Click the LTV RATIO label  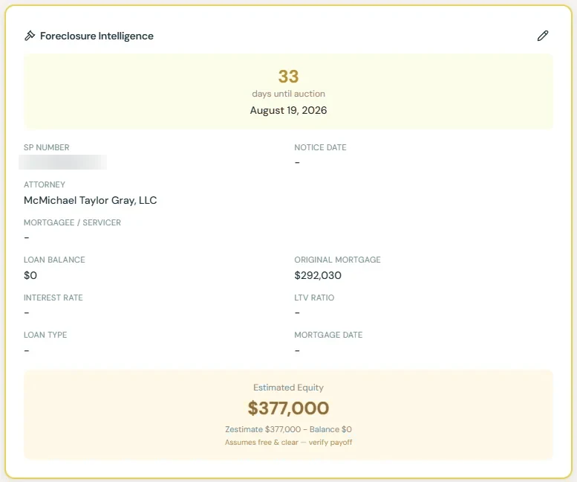[314, 298]
